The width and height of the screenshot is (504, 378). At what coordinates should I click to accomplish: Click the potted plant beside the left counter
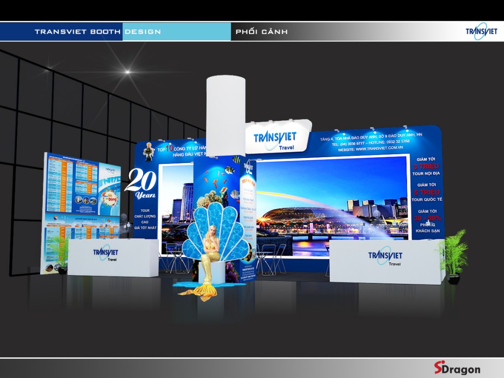coord(61,255)
